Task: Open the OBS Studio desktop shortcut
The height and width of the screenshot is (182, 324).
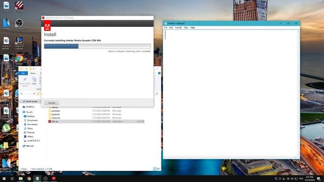Action: tap(19, 24)
